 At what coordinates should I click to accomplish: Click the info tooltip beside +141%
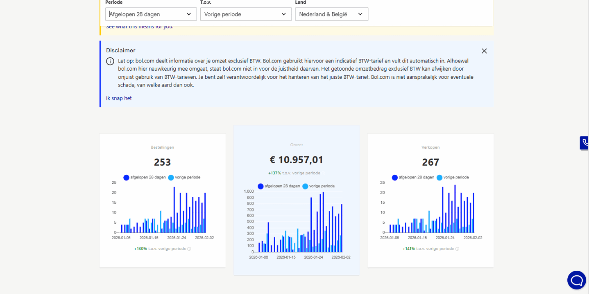(457, 248)
